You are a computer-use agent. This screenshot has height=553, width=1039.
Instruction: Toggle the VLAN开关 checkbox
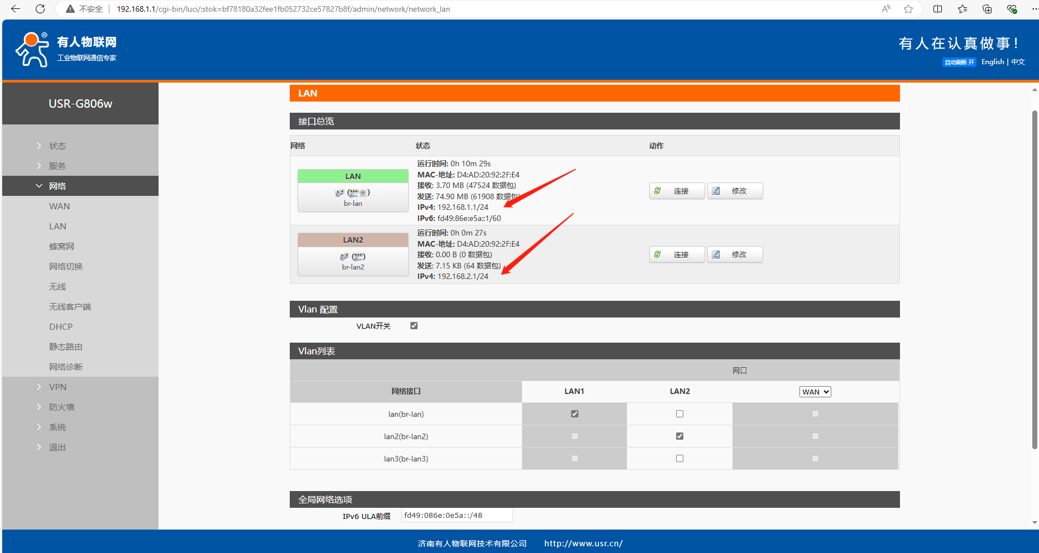tap(414, 326)
